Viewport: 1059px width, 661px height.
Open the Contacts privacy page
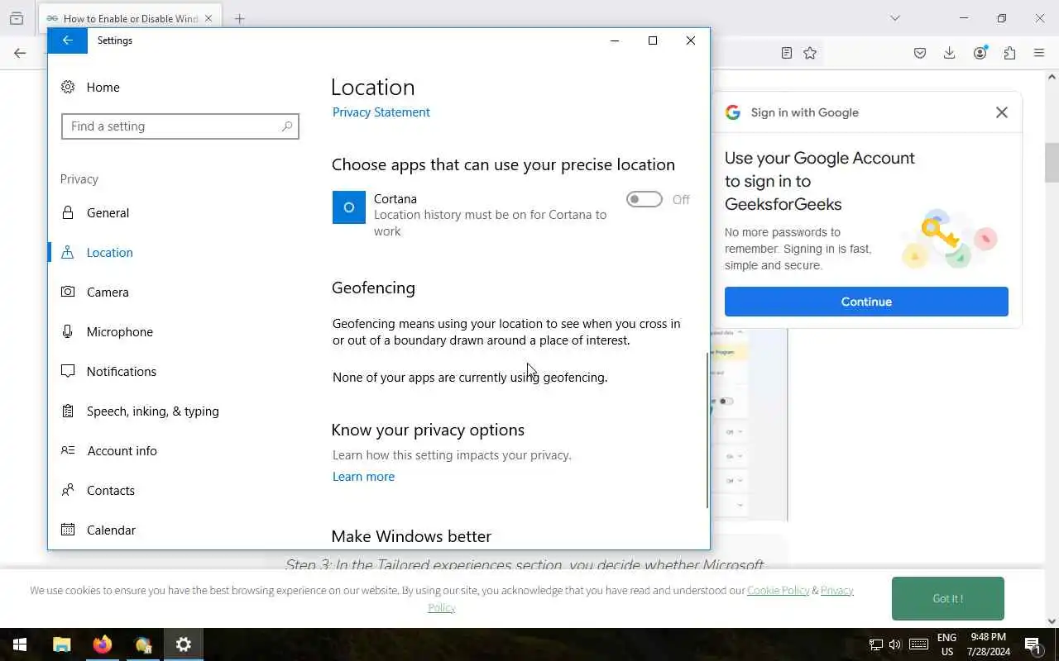tap(110, 490)
